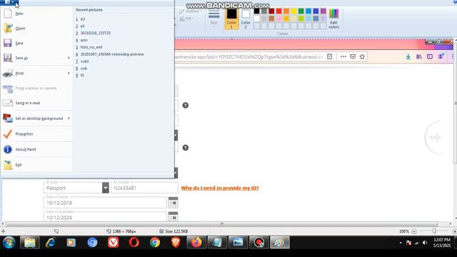Open Google Chrome from taskbar
This screenshot has height=257, width=457.
click(155, 243)
